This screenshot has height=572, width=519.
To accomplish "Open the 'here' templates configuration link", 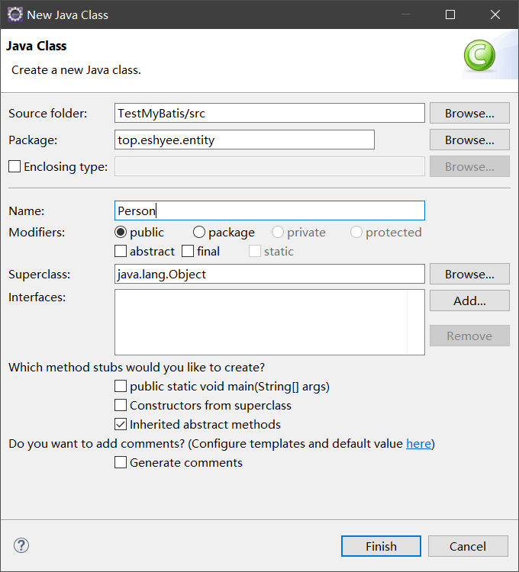I will [418, 444].
